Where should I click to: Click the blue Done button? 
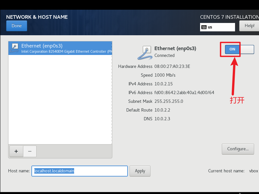click(17, 26)
